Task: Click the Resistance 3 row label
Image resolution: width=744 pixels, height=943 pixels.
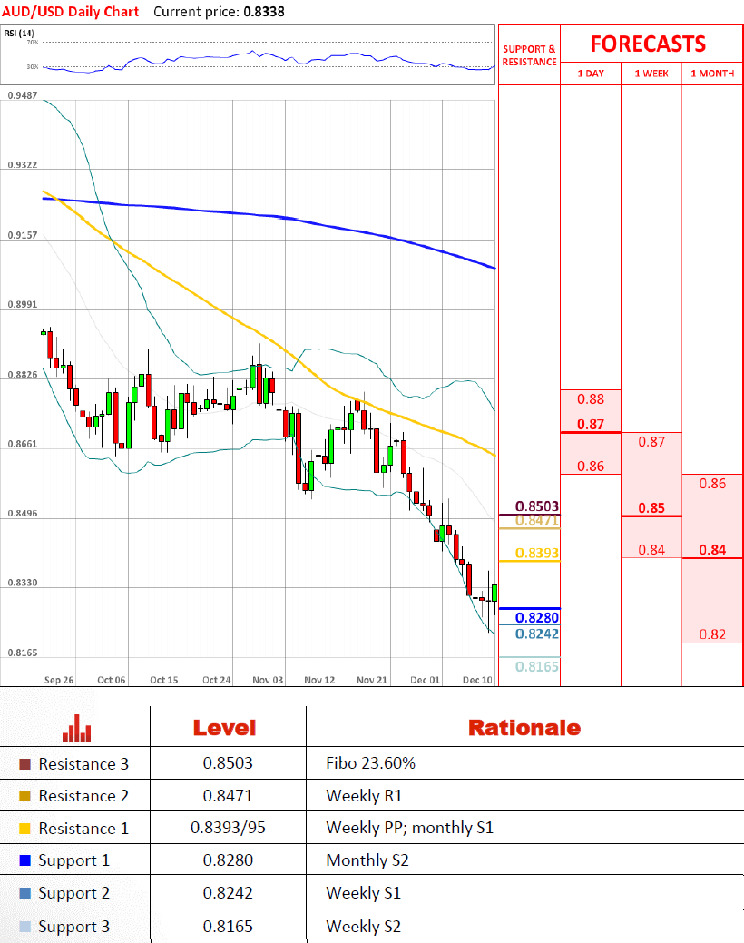Action: click(83, 764)
